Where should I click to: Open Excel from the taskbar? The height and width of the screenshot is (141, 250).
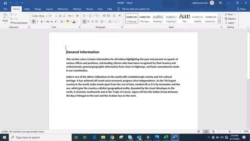click(166, 137)
